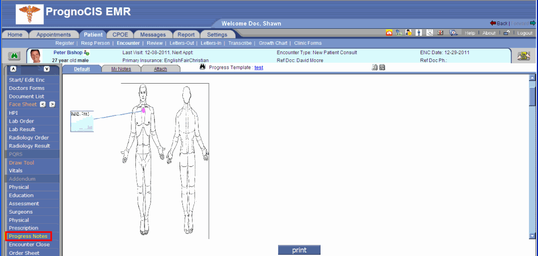This screenshot has width=538, height=256.
Task: Select the Default notes tab
Action: pyautogui.click(x=82, y=69)
